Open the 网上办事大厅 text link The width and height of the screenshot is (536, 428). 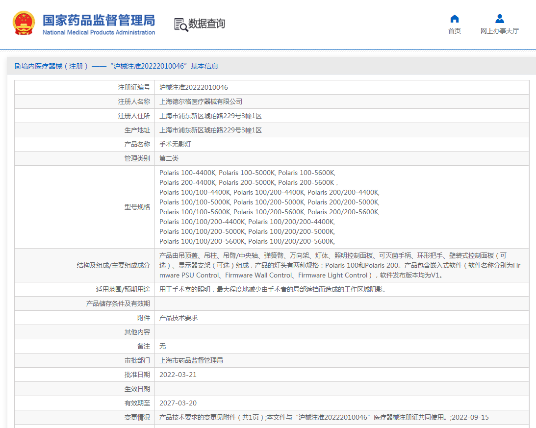pyautogui.click(x=499, y=31)
